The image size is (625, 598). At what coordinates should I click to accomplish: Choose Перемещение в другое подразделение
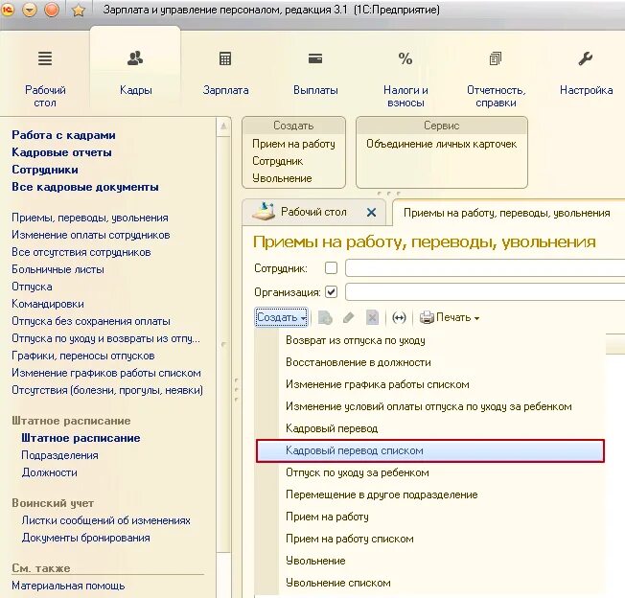pyautogui.click(x=382, y=494)
